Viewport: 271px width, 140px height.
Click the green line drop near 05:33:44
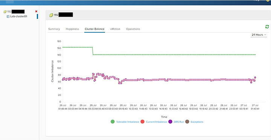pos(93,51)
